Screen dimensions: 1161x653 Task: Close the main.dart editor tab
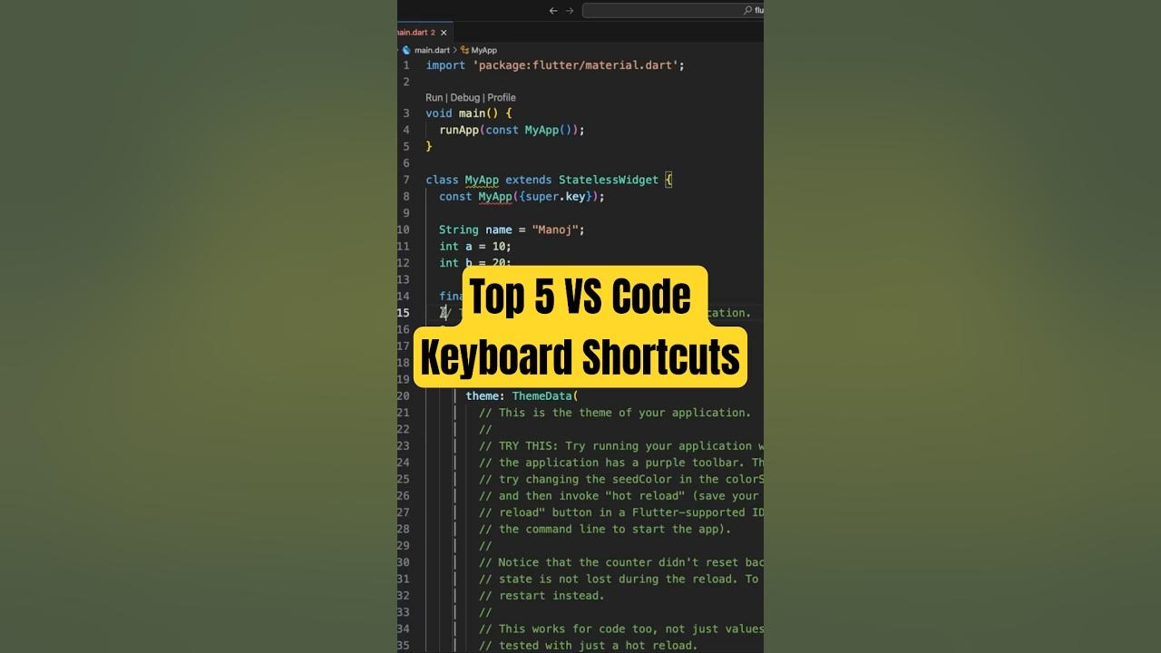point(444,32)
